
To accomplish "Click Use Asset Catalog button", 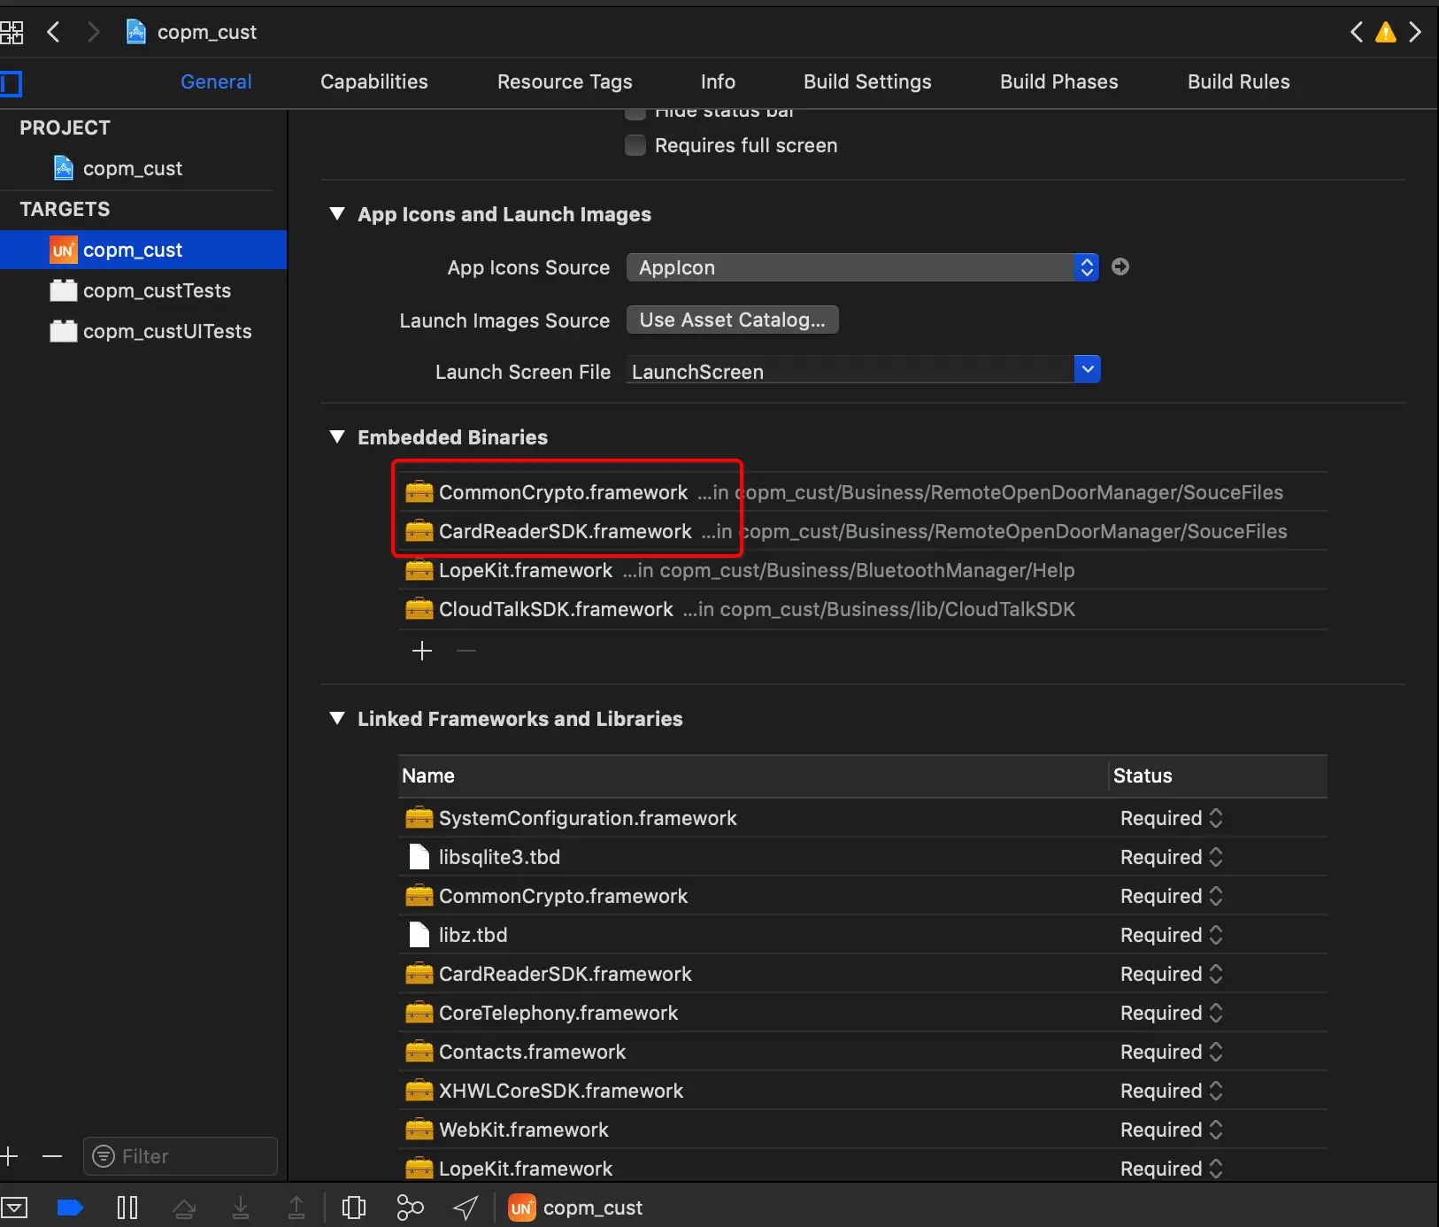I will click(x=732, y=320).
